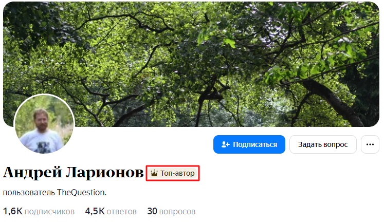384x222 pixels.
Task: Click the forest cover banner image
Action: tap(191, 64)
